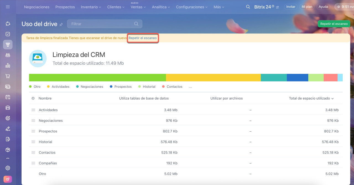Open the row menu for Prospectos
Screen dimensions: 354x185
[x=33, y=131]
